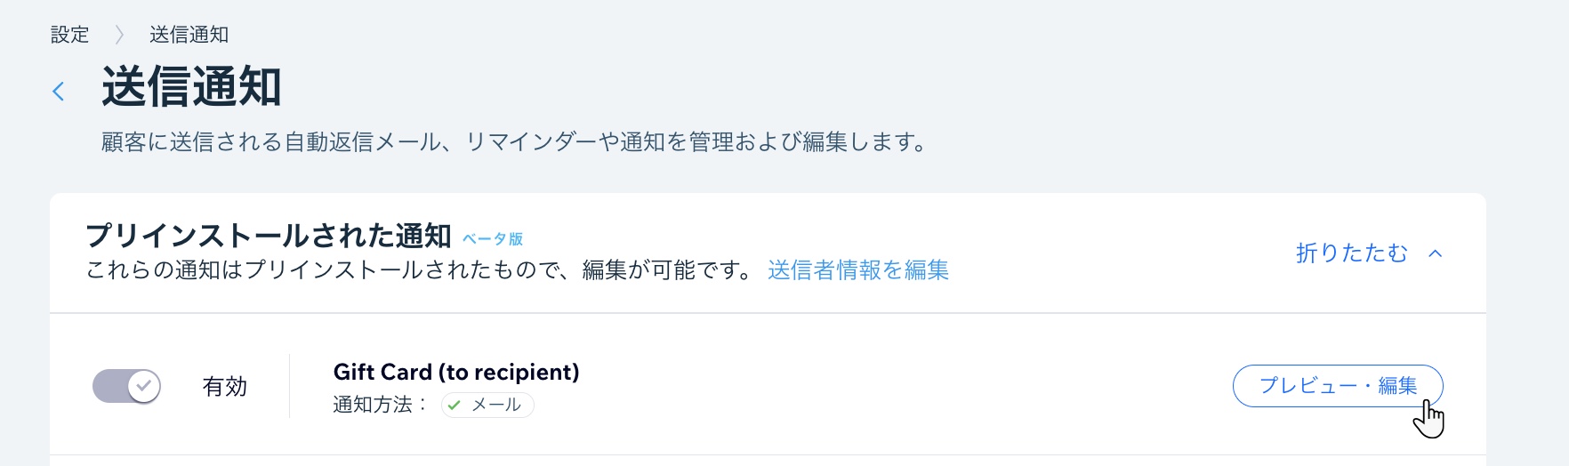Viewport: 1569px width, 466px height.
Task: Click the page description about 自動返信メール
Action: coord(514,142)
